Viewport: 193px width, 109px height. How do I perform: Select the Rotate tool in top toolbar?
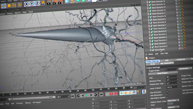[x=14, y=5]
